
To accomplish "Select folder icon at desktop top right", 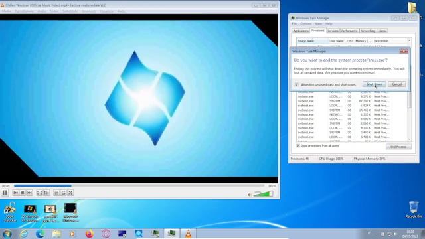I will tap(412, 7).
